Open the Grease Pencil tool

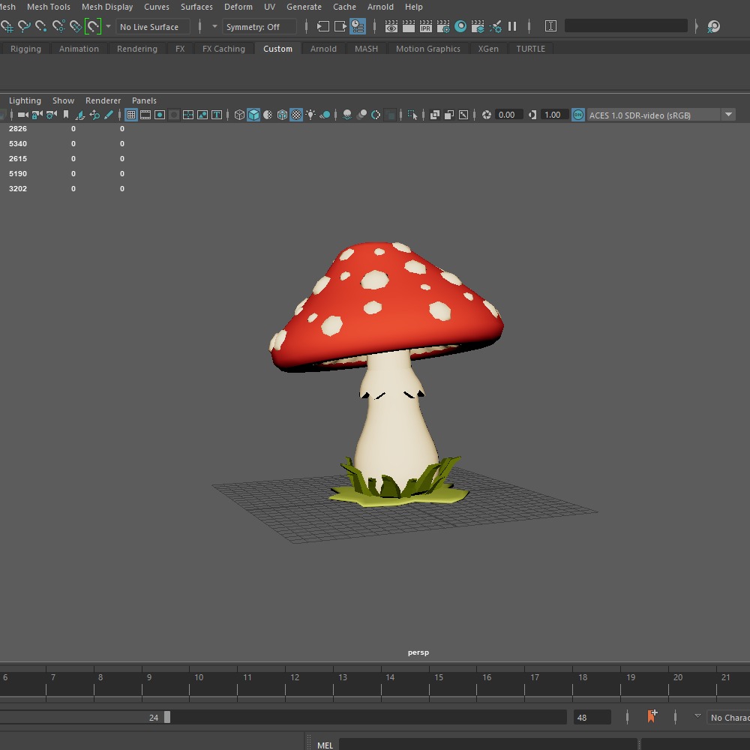(109, 115)
